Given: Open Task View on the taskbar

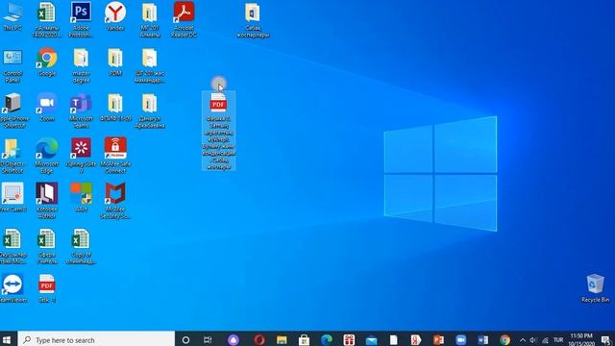Looking at the screenshot, I should pyautogui.click(x=208, y=339).
